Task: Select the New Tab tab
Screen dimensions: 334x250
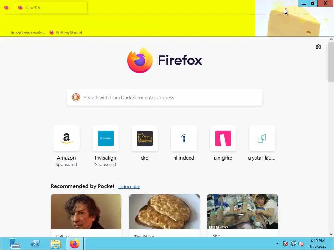Action: 51,7
